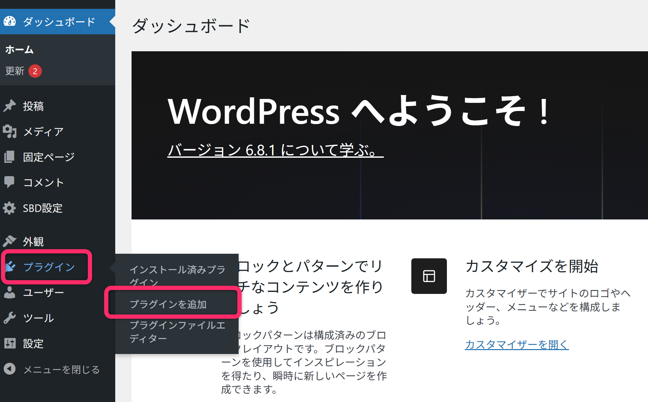Click the layout icon for カスタマイズを開始
The width and height of the screenshot is (648, 402).
coord(429,276)
